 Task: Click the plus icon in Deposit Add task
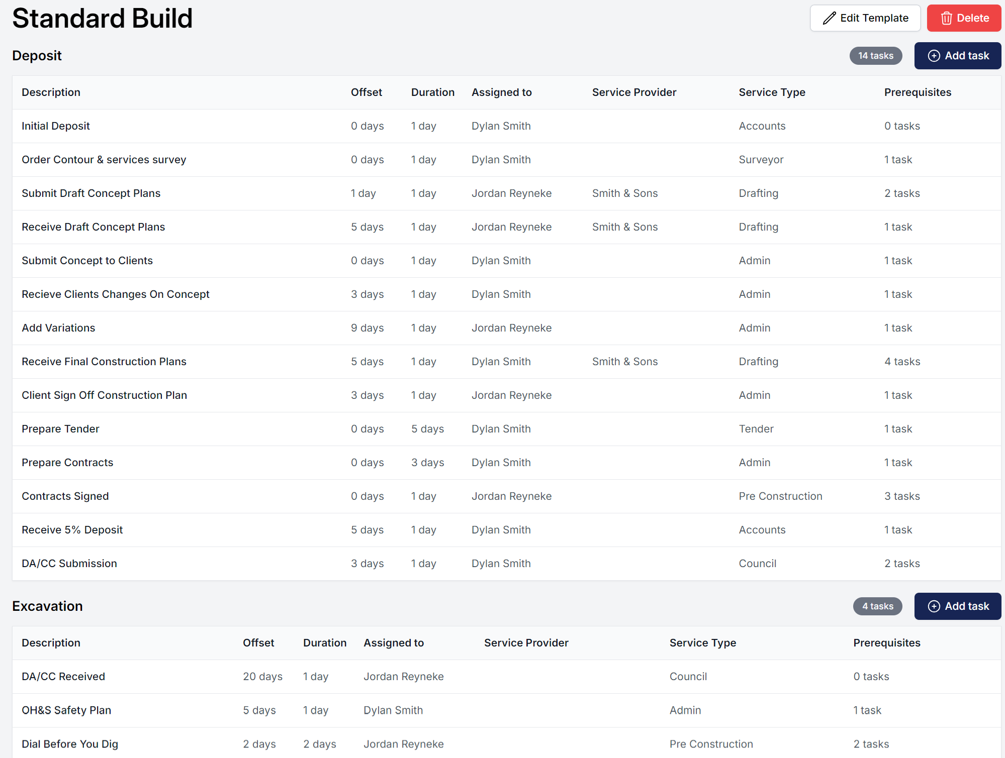tap(935, 55)
